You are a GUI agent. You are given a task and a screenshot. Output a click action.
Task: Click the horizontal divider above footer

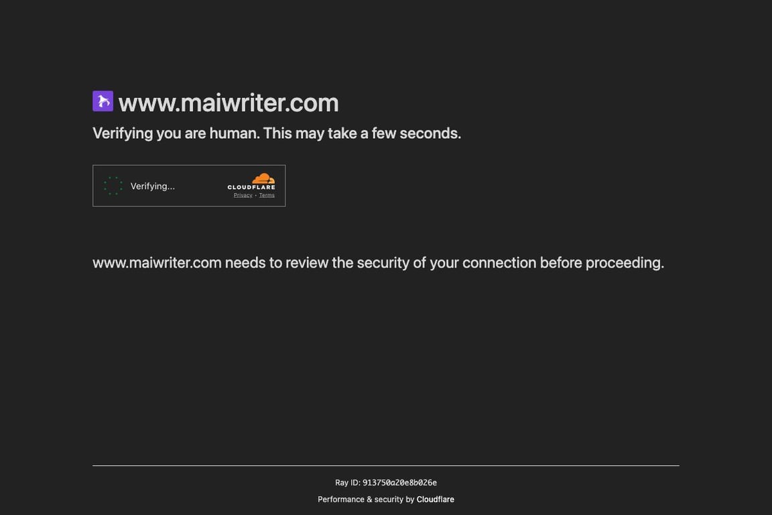[x=386, y=465]
